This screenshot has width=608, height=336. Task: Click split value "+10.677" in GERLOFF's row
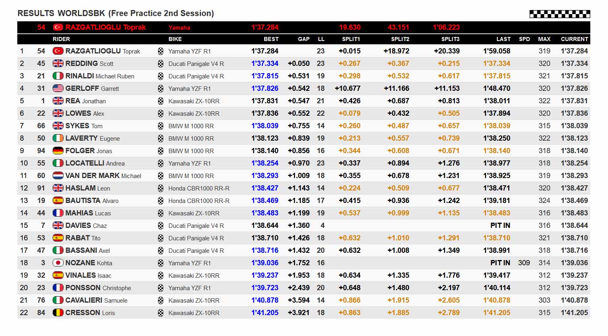[348, 88]
